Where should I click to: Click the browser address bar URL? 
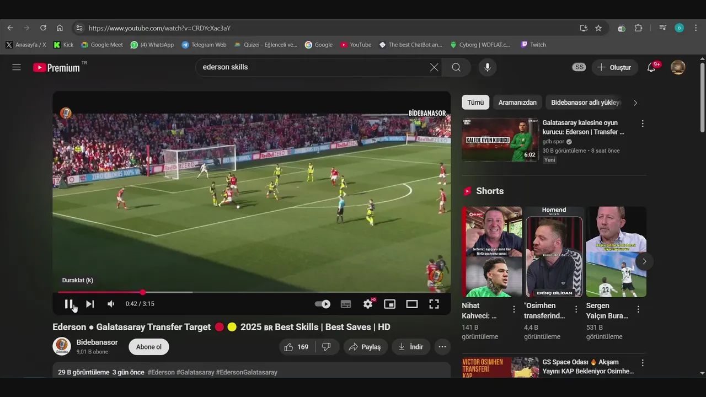pos(159,28)
